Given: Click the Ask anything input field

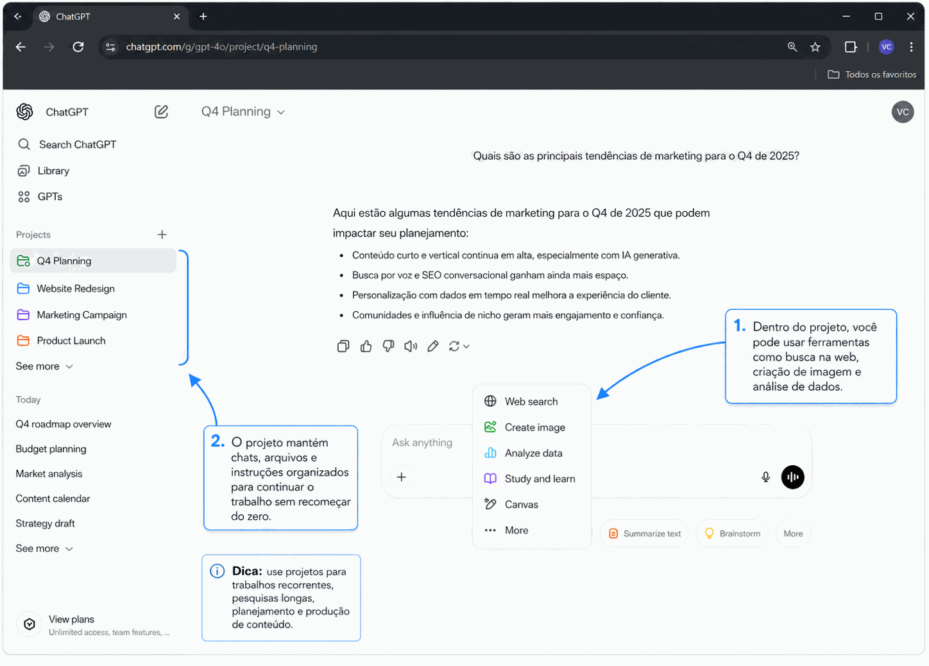Looking at the screenshot, I should [423, 443].
